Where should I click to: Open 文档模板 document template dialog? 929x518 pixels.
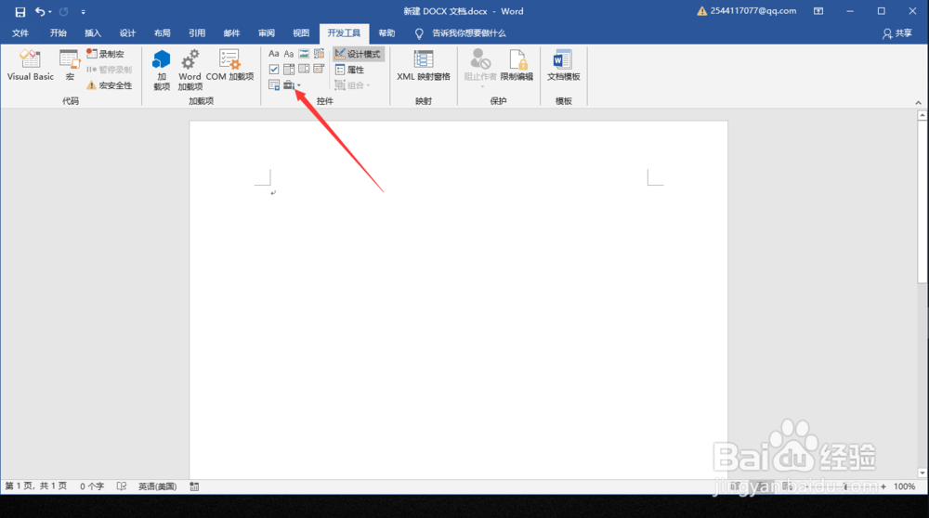(x=563, y=65)
